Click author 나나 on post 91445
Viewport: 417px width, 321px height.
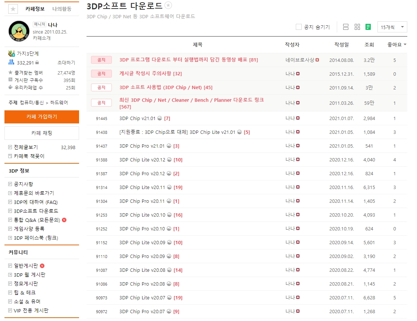(x=290, y=118)
